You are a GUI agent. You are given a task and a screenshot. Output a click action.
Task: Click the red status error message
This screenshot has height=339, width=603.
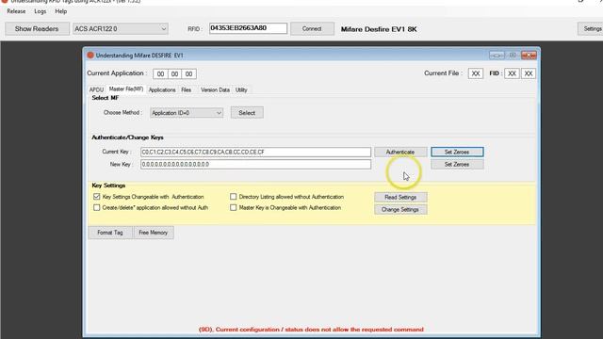coord(311,330)
